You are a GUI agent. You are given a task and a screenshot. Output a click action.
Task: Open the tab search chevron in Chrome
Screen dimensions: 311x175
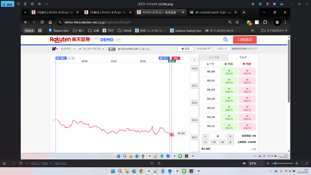pyautogui.click(x=25, y=12)
